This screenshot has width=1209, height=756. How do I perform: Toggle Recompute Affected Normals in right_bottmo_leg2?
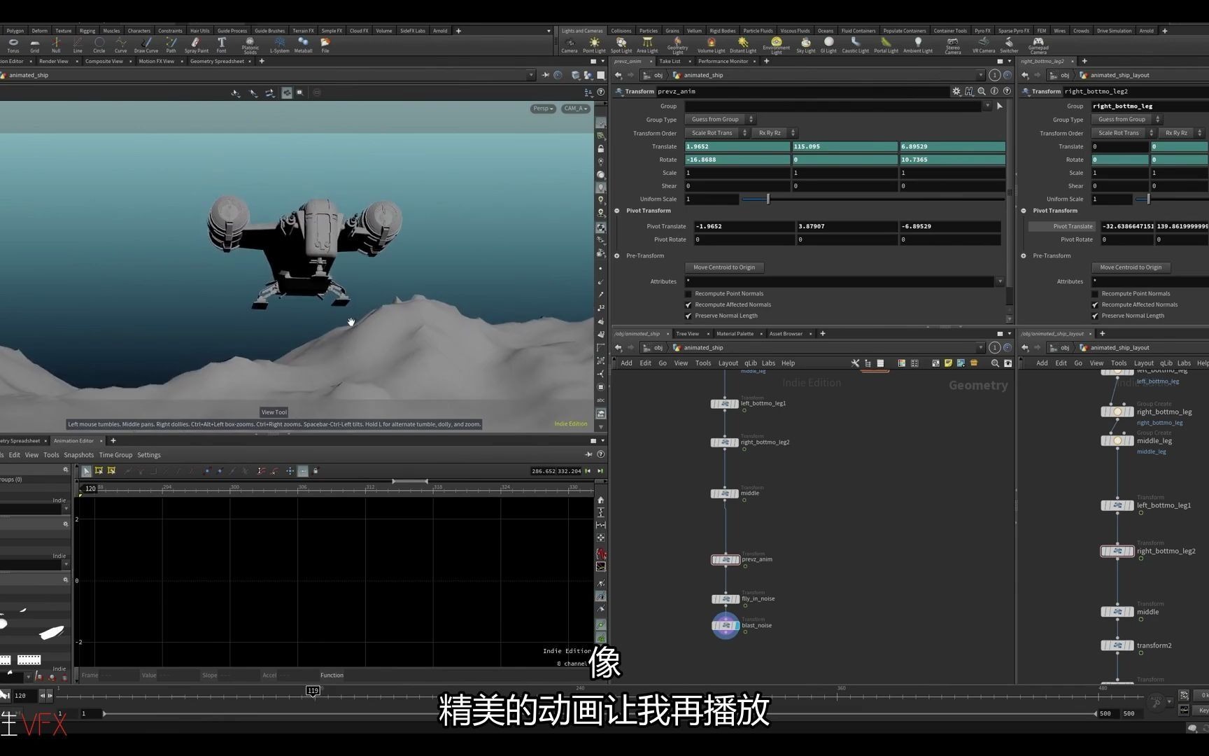[1095, 305]
